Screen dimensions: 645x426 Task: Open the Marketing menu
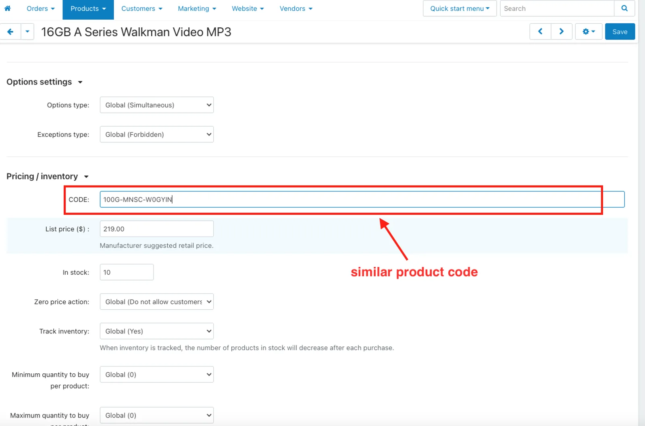click(197, 8)
